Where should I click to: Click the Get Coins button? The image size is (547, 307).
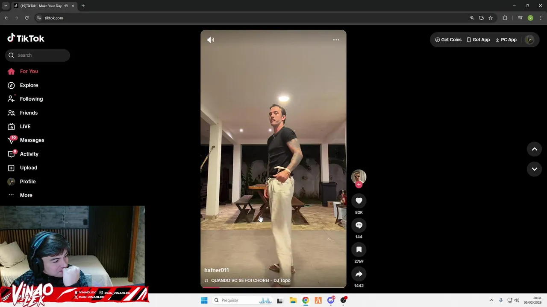tap(448, 40)
